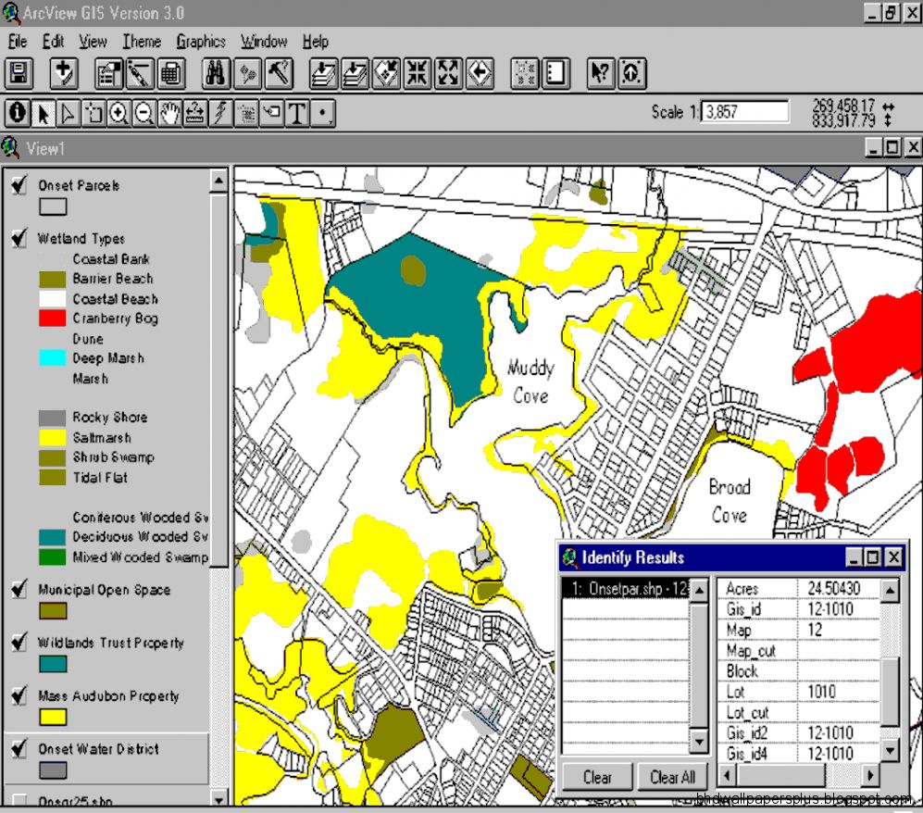
Task: Toggle visibility of the Onset Parcels theme
Action: (19, 185)
